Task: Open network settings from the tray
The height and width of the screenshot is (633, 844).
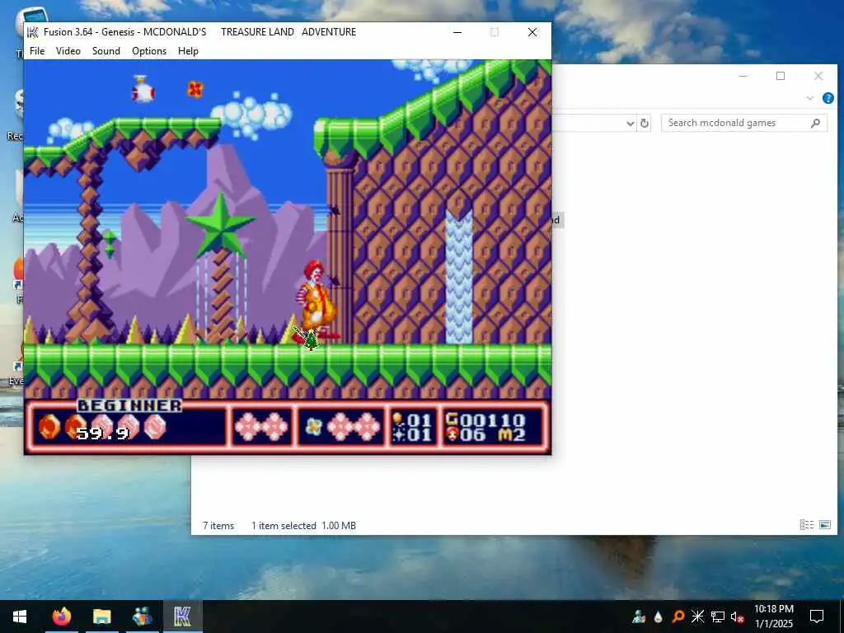Action: pos(718,617)
